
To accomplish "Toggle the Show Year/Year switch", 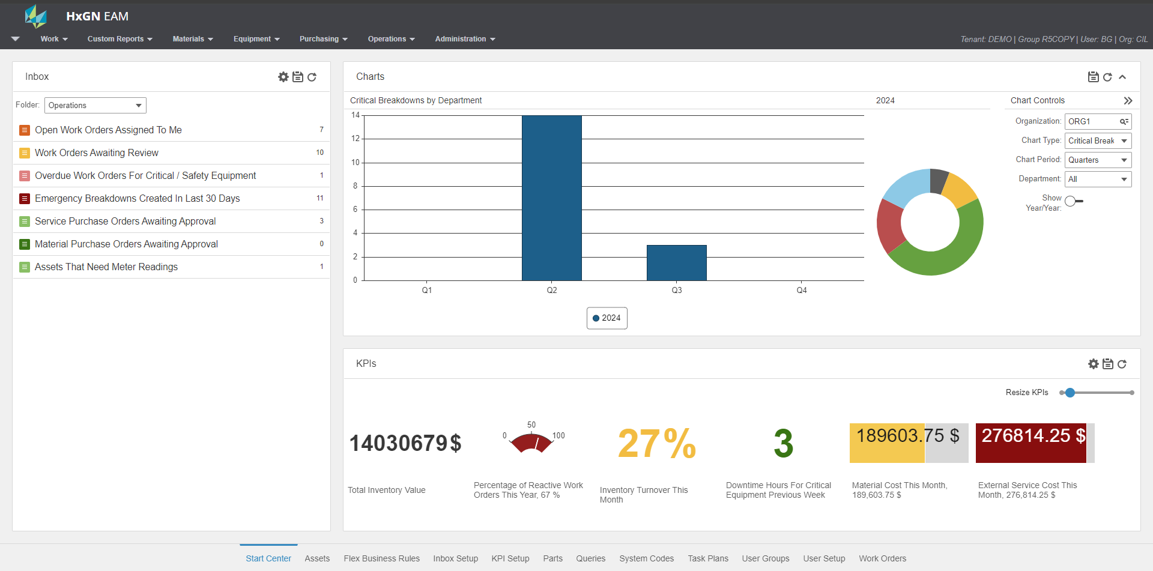I will coord(1074,202).
